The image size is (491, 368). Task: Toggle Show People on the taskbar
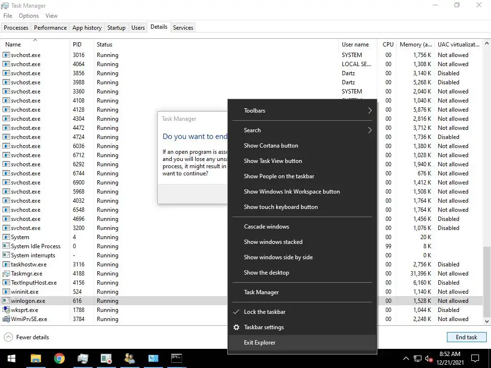click(303, 176)
